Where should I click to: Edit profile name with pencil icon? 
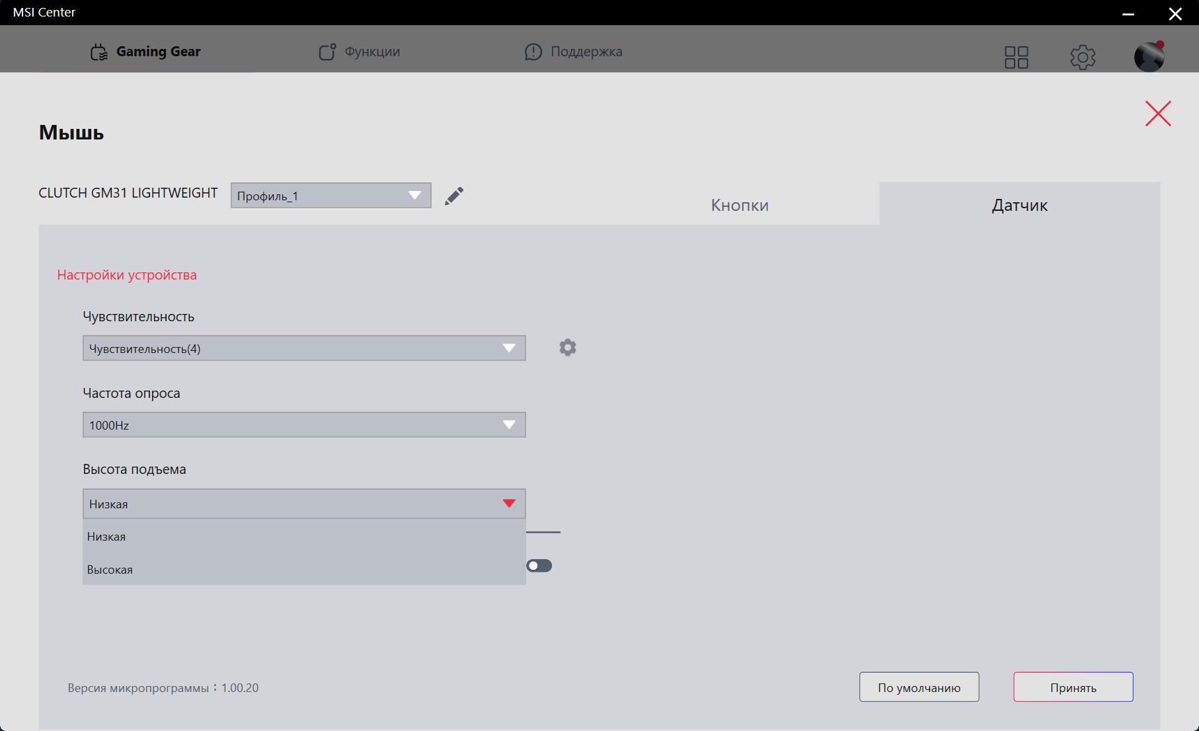click(x=454, y=196)
